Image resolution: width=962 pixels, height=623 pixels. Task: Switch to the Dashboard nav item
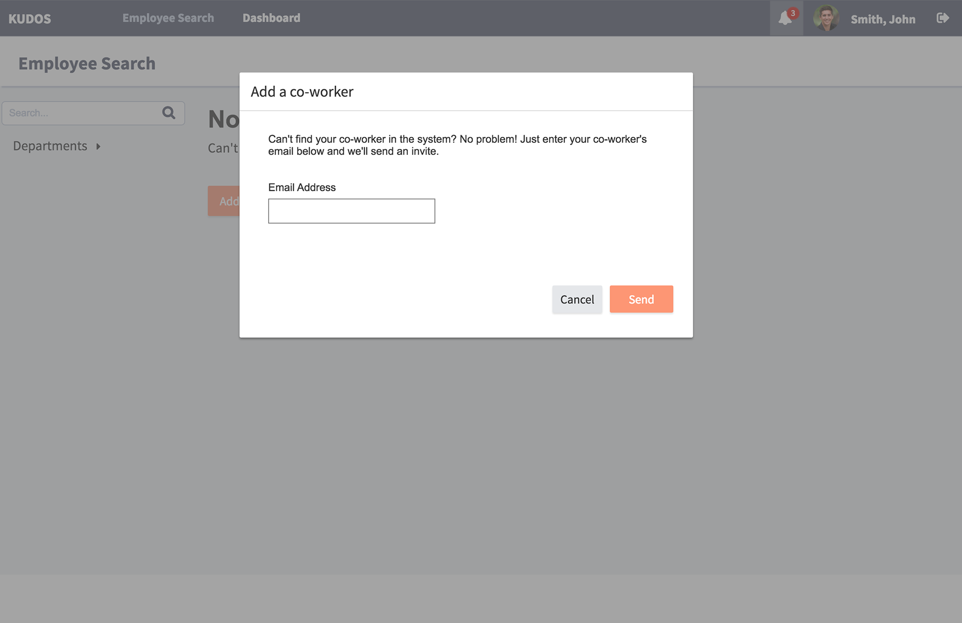click(x=271, y=18)
